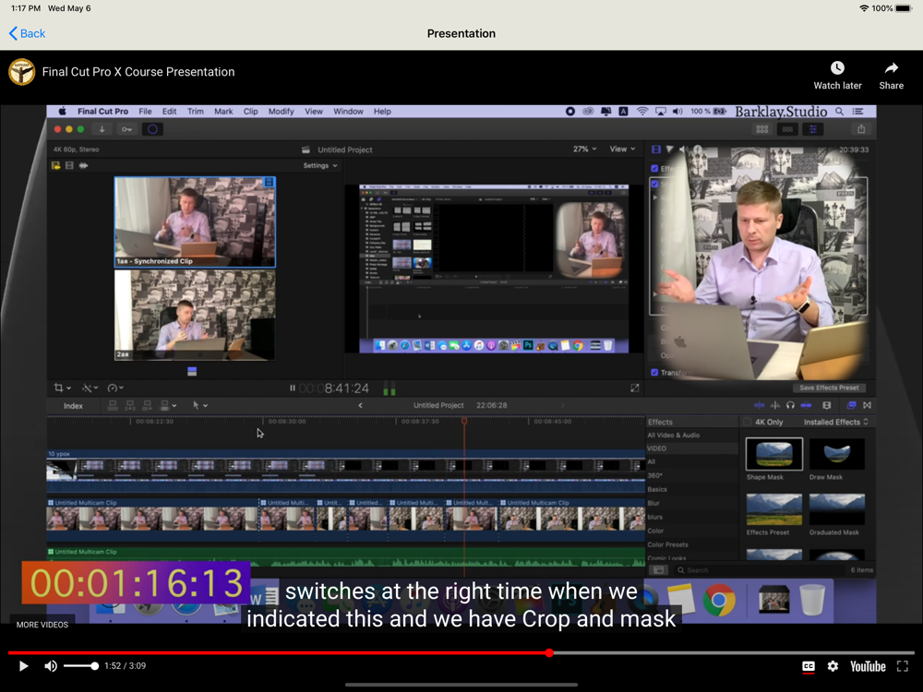Open the Edit menu
The image size is (923, 692).
pos(170,112)
